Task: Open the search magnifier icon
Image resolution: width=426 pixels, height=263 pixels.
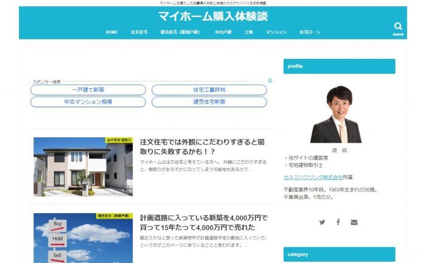Action: 398,27
